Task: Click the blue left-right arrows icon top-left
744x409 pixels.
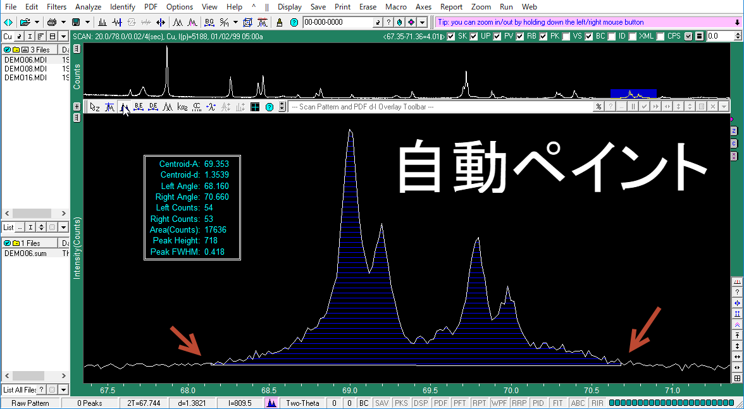Action: pyautogui.click(x=8, y=22)
